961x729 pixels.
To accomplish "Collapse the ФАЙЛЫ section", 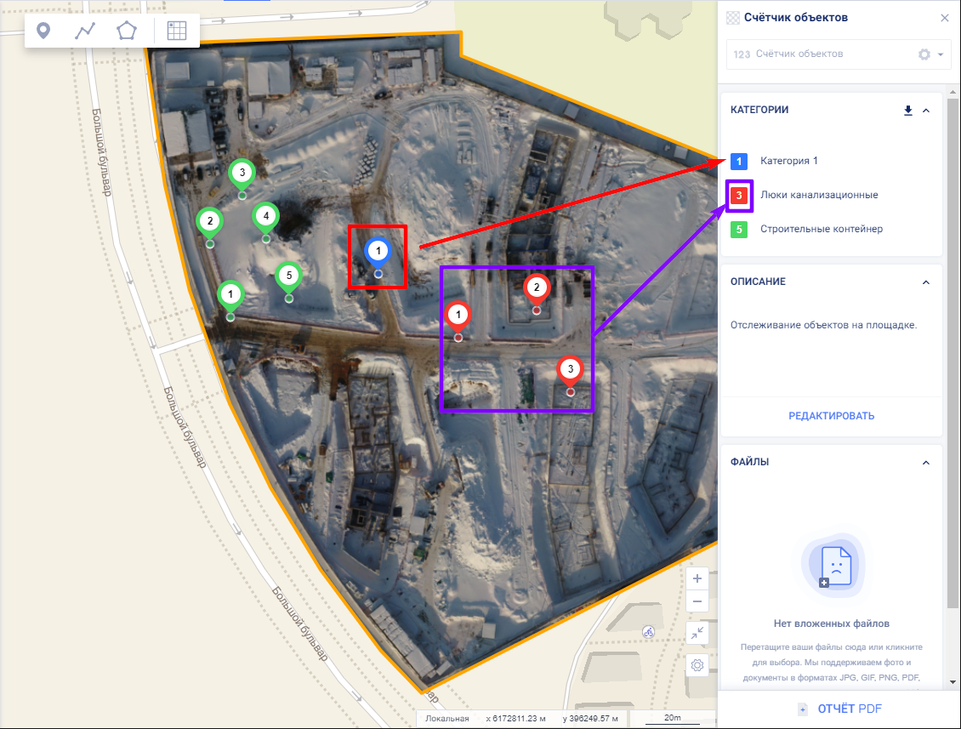I will pyautogui.click(x=926, y=463).
